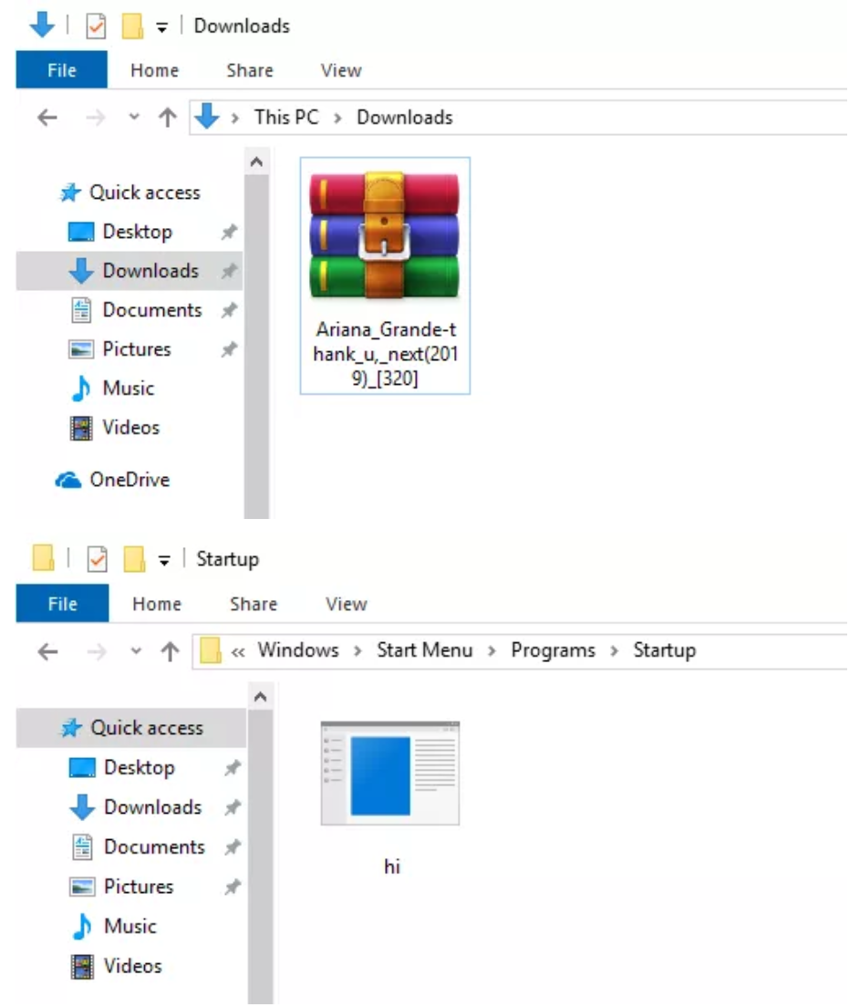
Task: Open recent locations dropdown in Downloads window
Action: (x=133, y=117)
